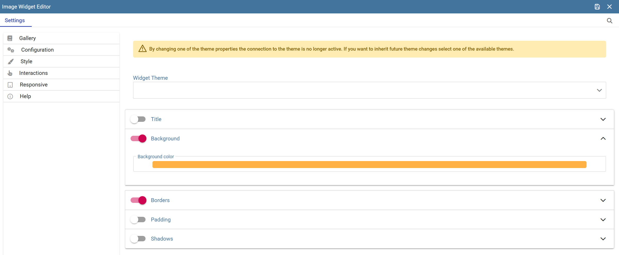Screen dimensions: 619x255
Task: Expand the Padding panel chevron
Action: click(x=603, y=220)
